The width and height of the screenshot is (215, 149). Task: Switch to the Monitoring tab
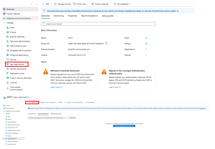coord(59,16)
